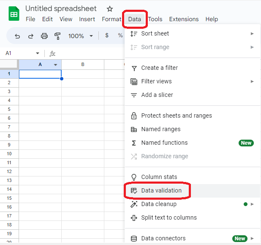Image resolution: width=261 pixels, height=245 pixels.
Task: Select column B header
Action: point(83,65)
